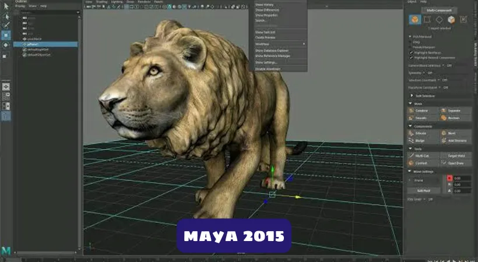Expand the Soft Selection section

tap(410, 95)
